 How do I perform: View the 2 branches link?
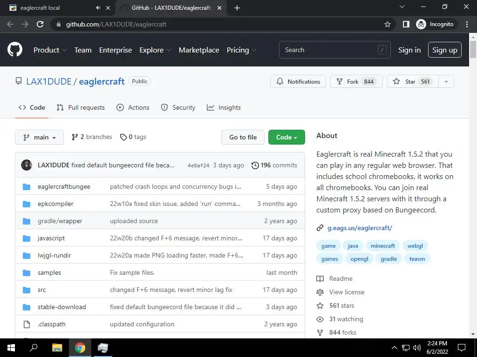pyautogui.click(x=92, y=137)
